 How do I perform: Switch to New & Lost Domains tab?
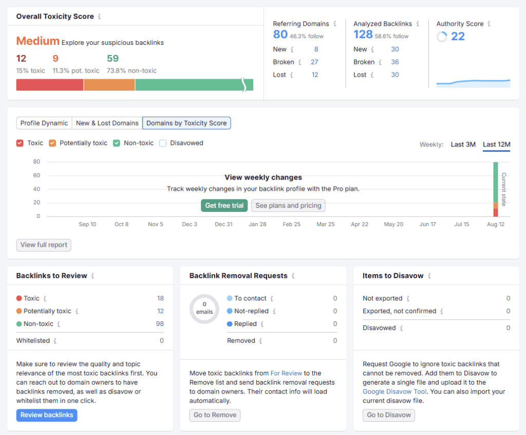107,123
